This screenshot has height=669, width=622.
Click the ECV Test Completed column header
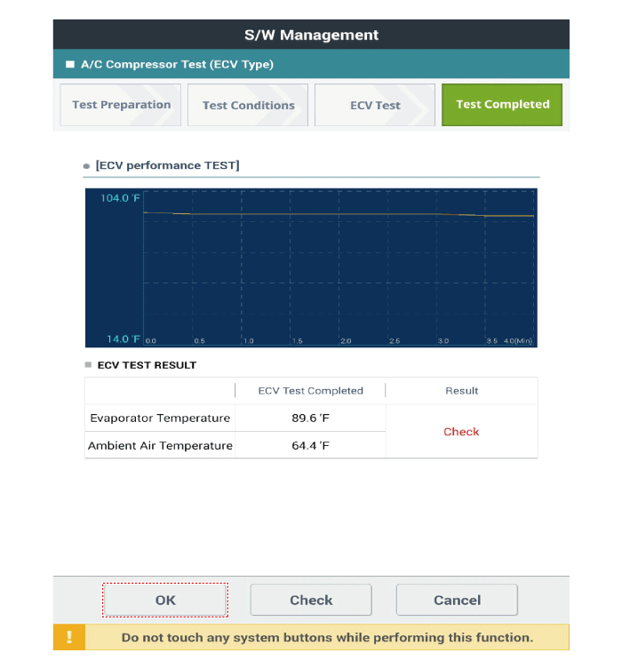[x=310, y=391]
